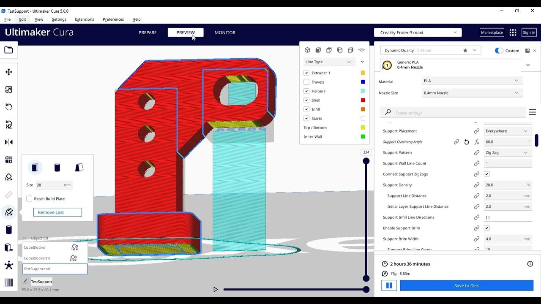Open the Preferences menu
Screen dimensions: 541x304
pos(113,19)
